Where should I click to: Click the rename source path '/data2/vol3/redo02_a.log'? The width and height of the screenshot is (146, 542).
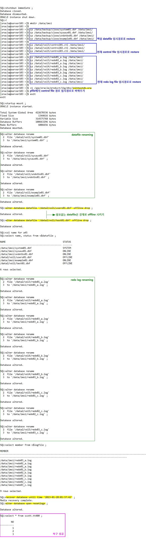[31, 300]
